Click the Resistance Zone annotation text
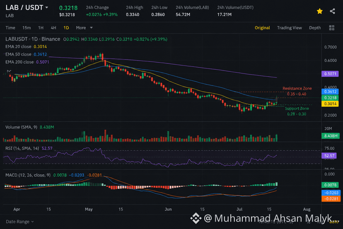This screenshot has height=229, width=343. (297, 88)
